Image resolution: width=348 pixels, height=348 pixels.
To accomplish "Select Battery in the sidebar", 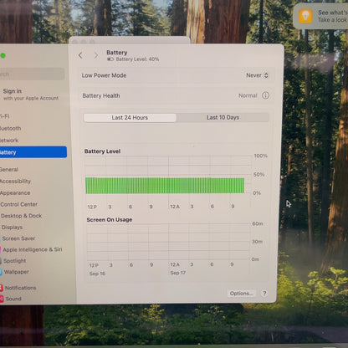I will (33, 152).
